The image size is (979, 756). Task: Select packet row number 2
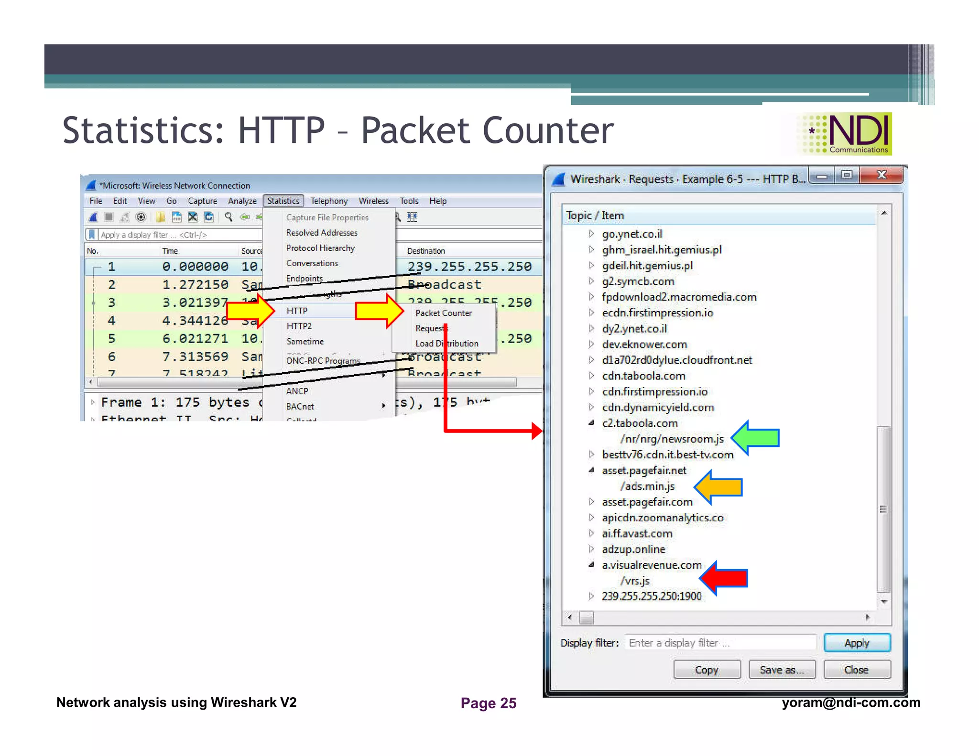coord(314,285)
